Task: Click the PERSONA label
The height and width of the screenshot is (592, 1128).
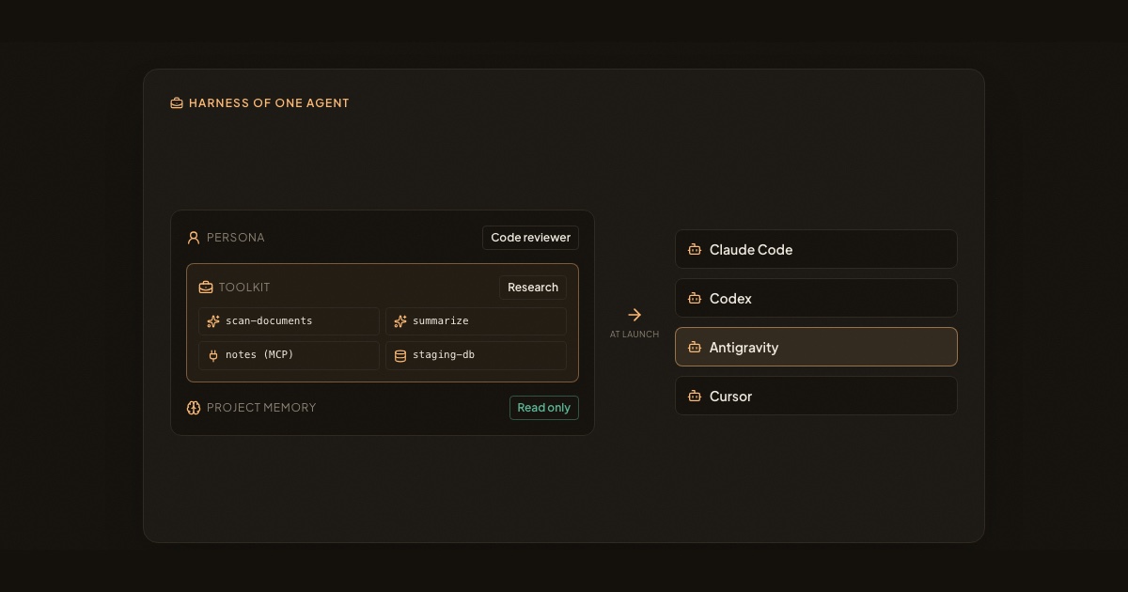Action: (x=236, y=238)
